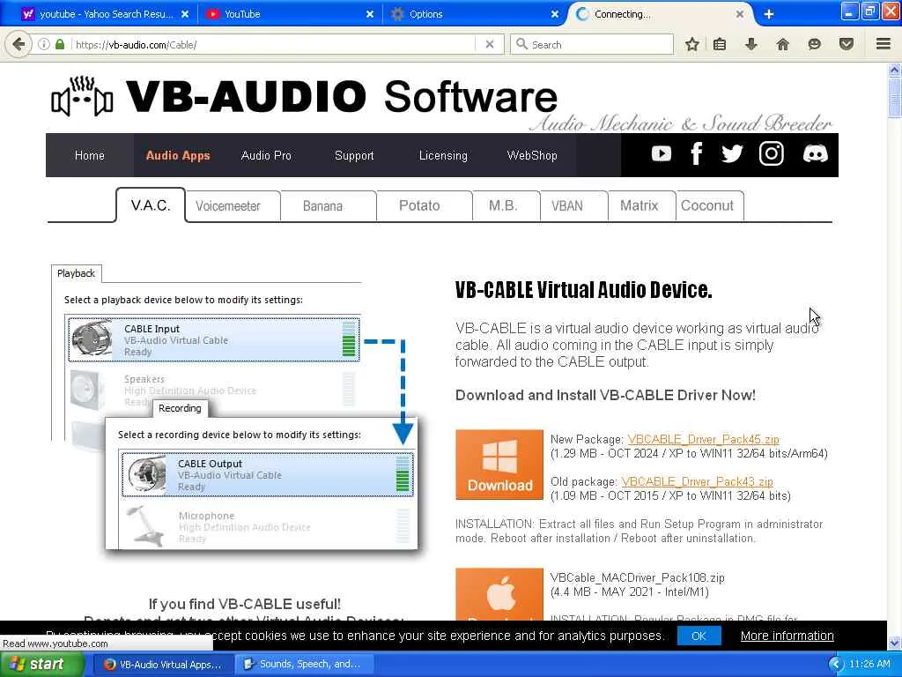Click VBCable_MACDriver_Pack108.zip text
This screenshot has width=902, height=677.
[638, 577]
